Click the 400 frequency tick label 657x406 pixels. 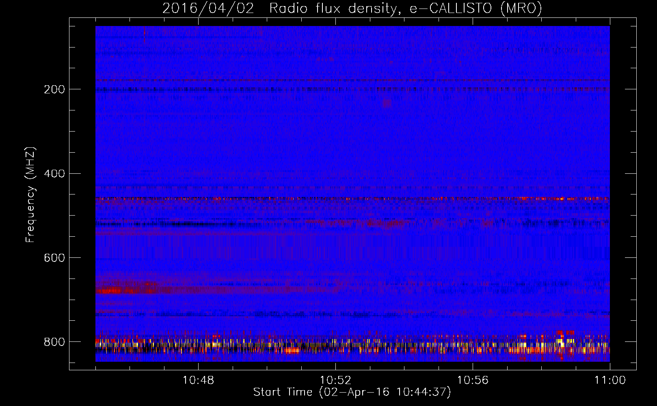coord(54,174)
